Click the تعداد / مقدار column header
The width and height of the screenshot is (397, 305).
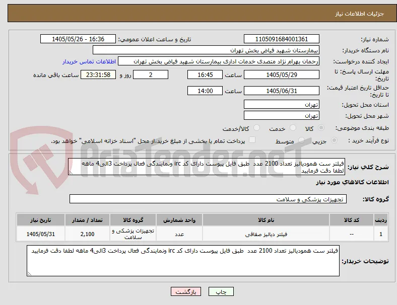(87, 220)
